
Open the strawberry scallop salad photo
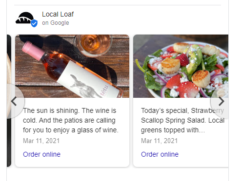point(181,66)
